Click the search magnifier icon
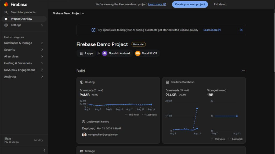275x154 pixels. 6,12
